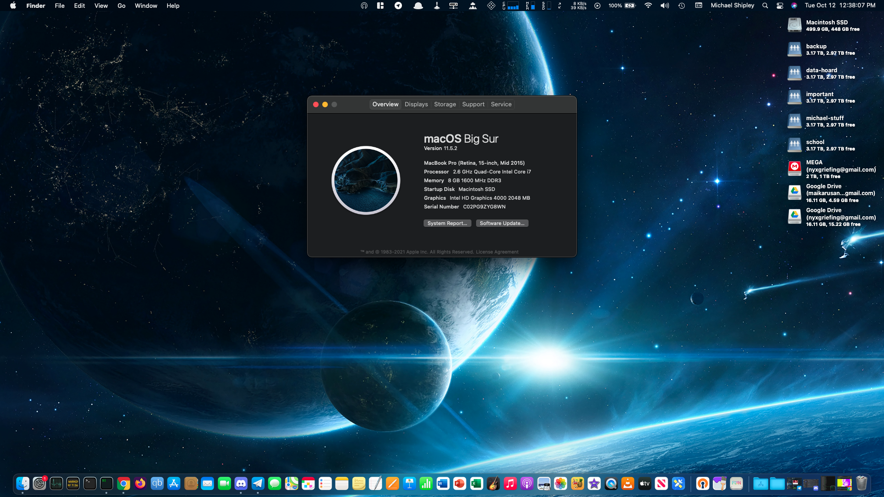Screen dimensions: 884x497
Task: Switch to the Storage tab
Action: [x=445, y=104]
